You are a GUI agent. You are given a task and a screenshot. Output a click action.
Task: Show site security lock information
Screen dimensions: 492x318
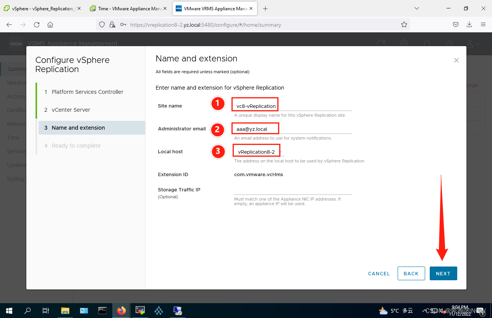coord(112,25)
